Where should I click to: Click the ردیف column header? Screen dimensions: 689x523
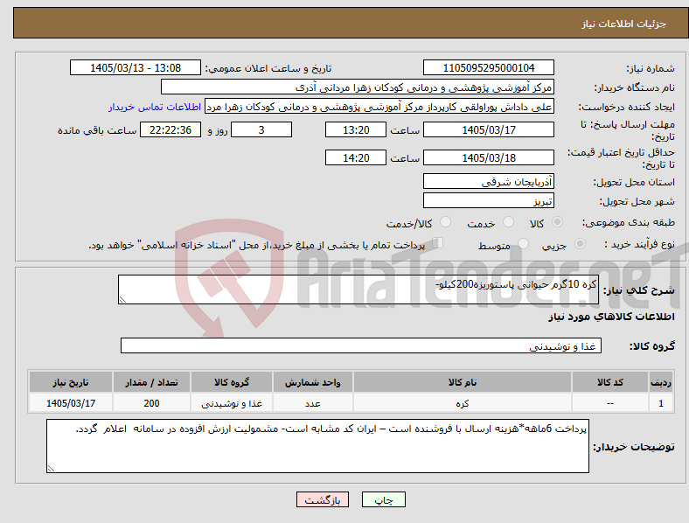tap(661, 382)
